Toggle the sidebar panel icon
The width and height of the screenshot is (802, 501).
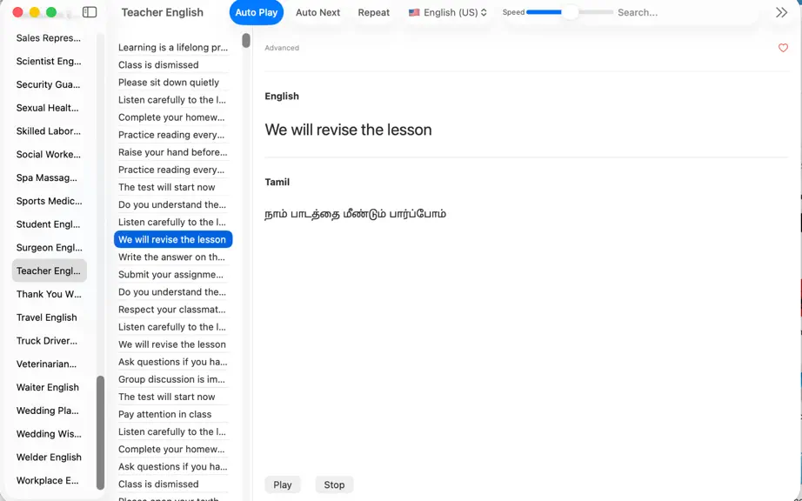[90, 12]
